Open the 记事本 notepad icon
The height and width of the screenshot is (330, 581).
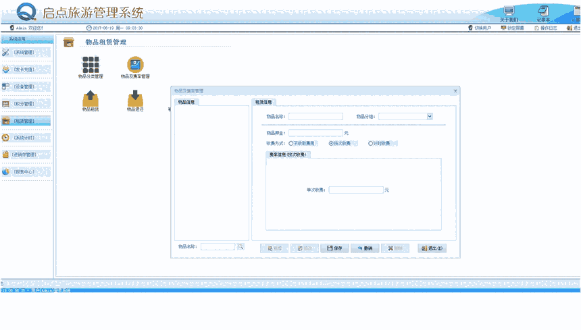click(x=542, y=11)
